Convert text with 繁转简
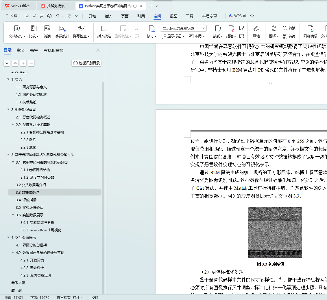 [x=289, y=36]
